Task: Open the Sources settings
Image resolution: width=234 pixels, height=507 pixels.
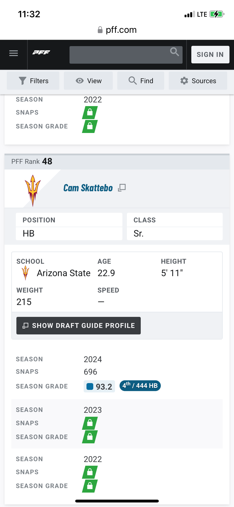Action: coord(198,81)
